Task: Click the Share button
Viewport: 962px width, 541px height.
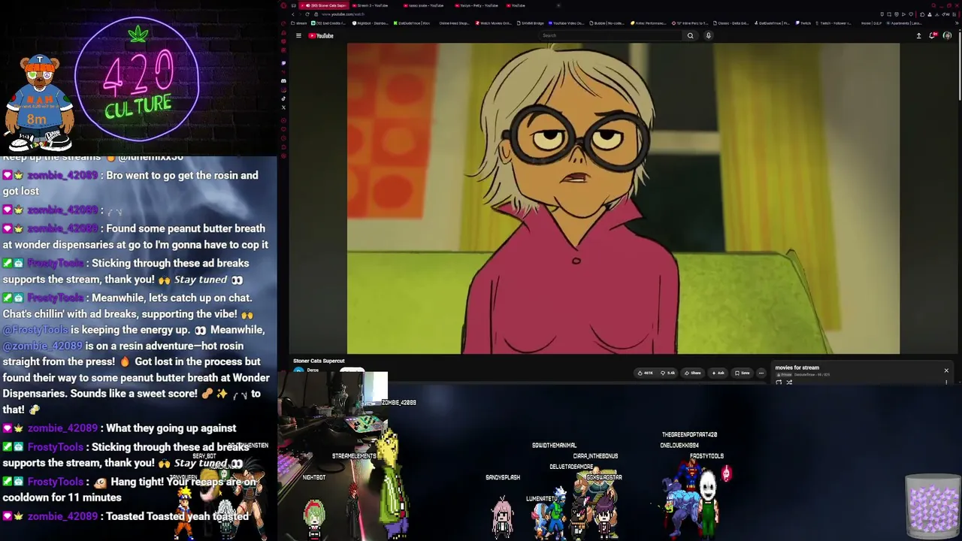Action: (692, 373)
